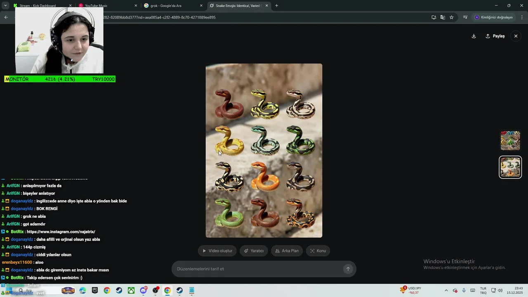This screenshot has height=297, width=528.
Task: Click the top-left dark red snake
Action: 229,104
